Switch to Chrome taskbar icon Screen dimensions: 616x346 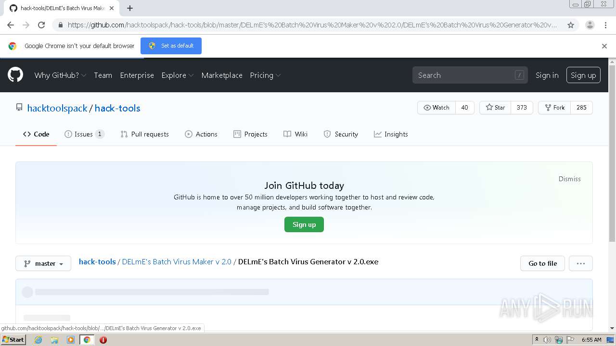87,340
